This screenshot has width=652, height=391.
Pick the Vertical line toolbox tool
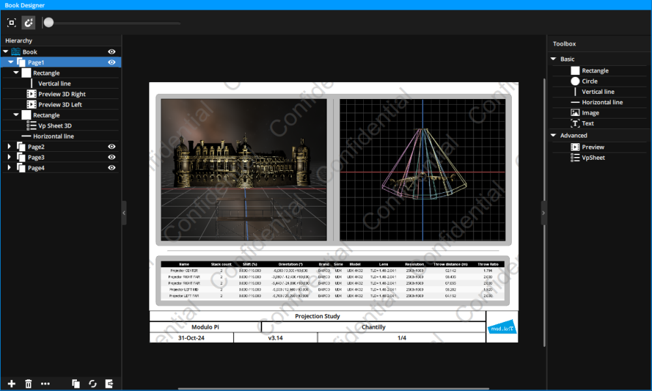[598, 91]
